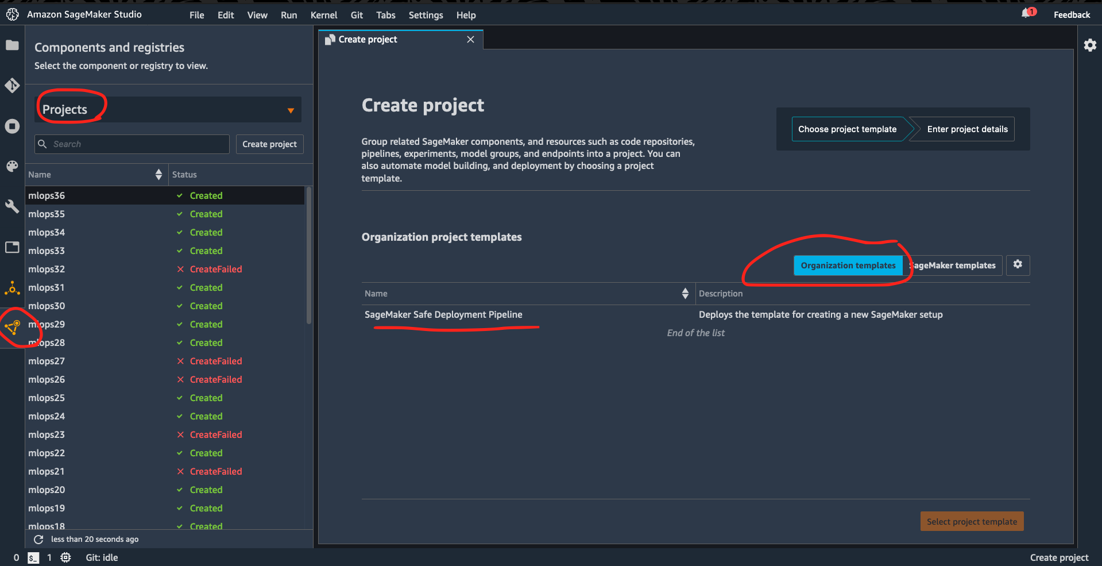Open the open tabs sidebar icon
The width and height of the screenshot is (1102, 566).
pyautogui.click(x=12, y=247)
